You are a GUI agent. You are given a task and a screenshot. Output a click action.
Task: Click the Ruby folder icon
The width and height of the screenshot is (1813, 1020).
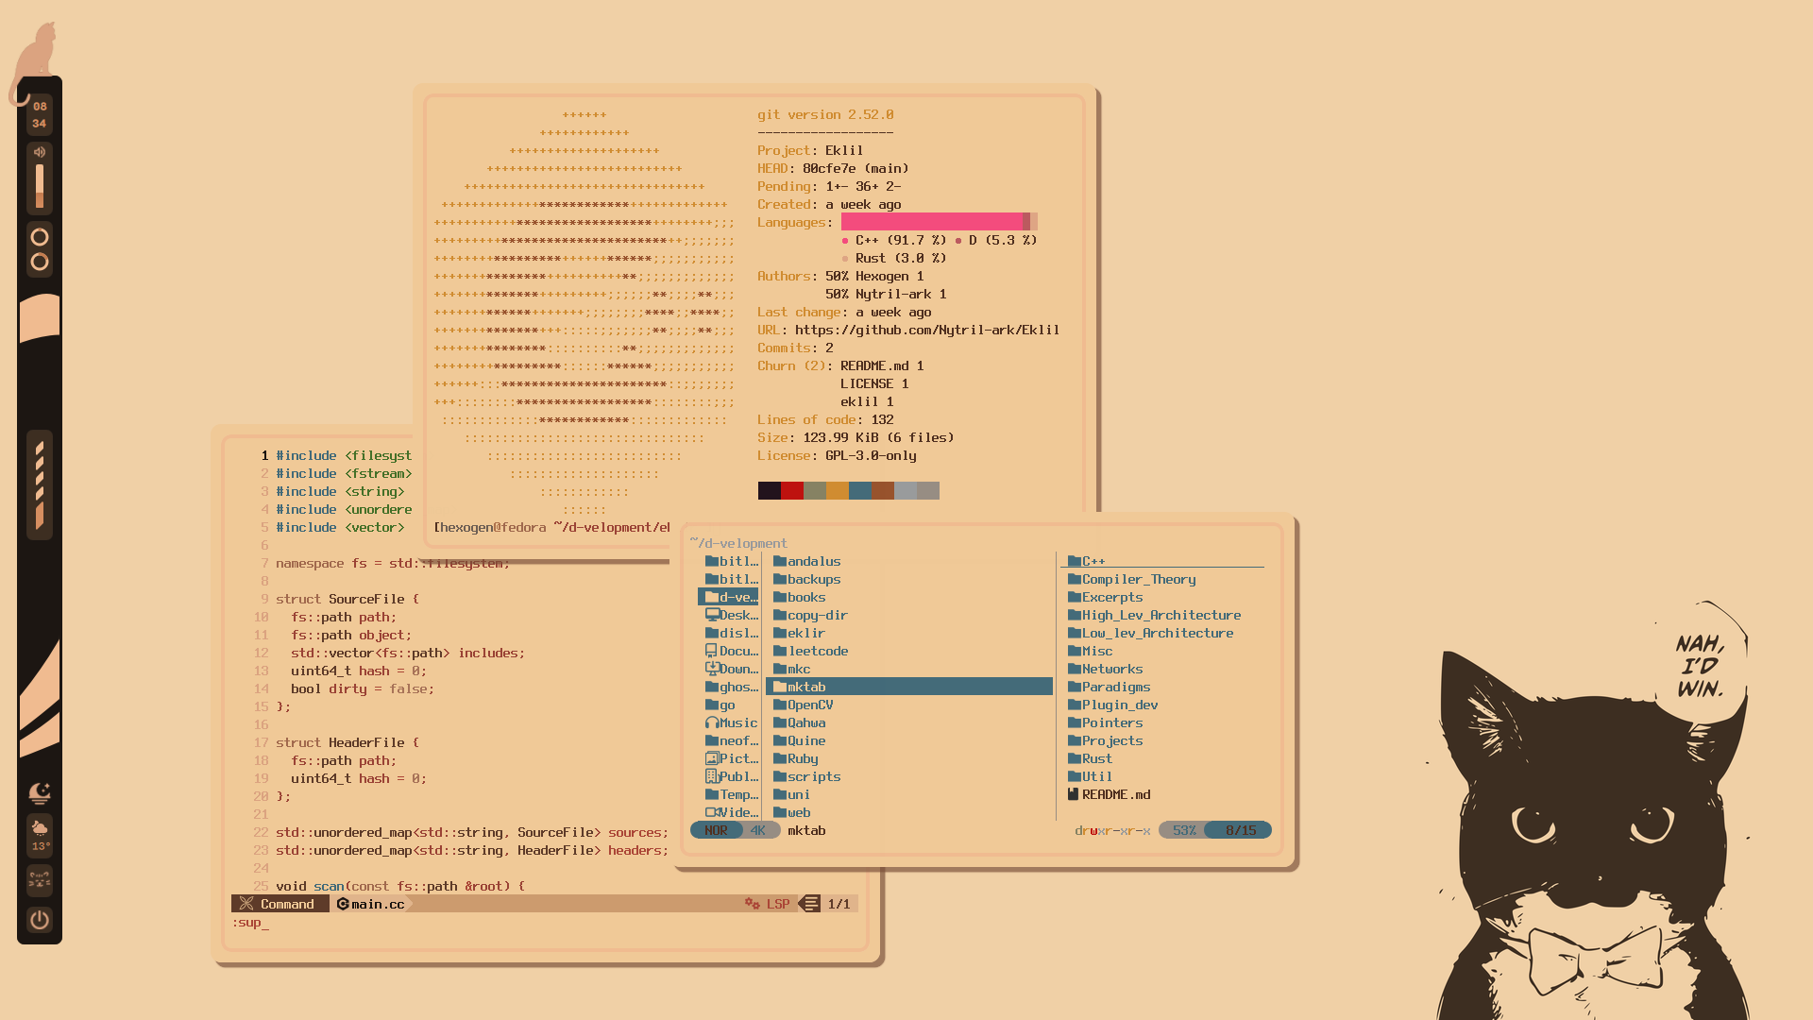pyautogui.click(x=780, y=758)
